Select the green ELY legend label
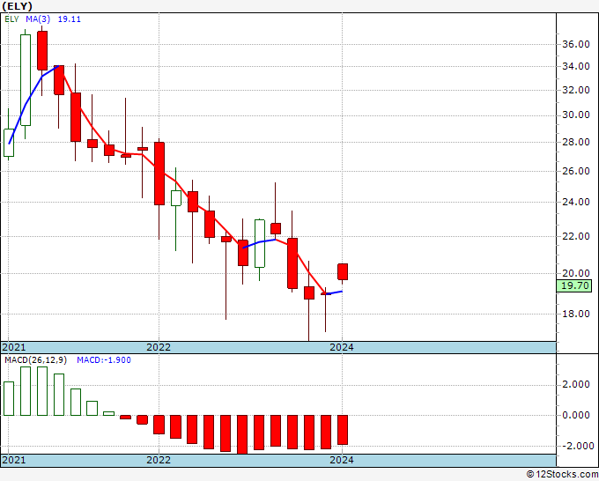The height and width of the screenshot is (481, 599). [x=11, y=19]
